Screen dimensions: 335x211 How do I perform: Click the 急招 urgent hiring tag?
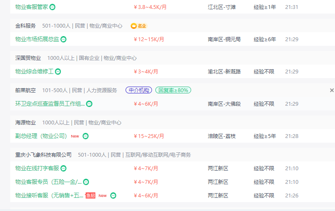coord(90,195)
